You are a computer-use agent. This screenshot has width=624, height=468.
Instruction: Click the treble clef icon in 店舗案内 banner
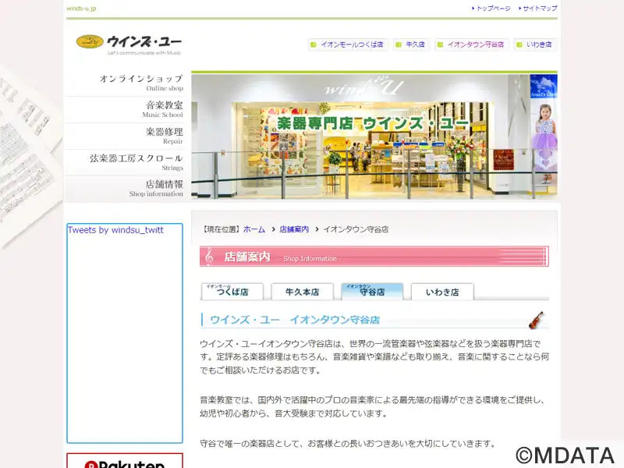(209, 257)
